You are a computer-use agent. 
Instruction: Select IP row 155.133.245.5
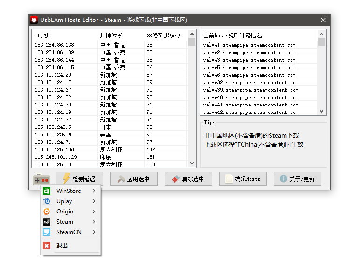click(110, 127)
